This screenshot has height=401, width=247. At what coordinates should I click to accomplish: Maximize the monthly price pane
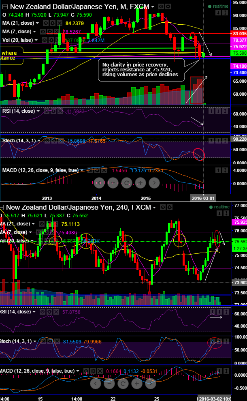[225, 12]
